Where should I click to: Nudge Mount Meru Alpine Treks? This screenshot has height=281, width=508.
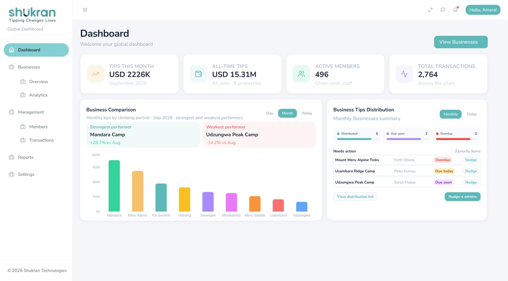471,160
